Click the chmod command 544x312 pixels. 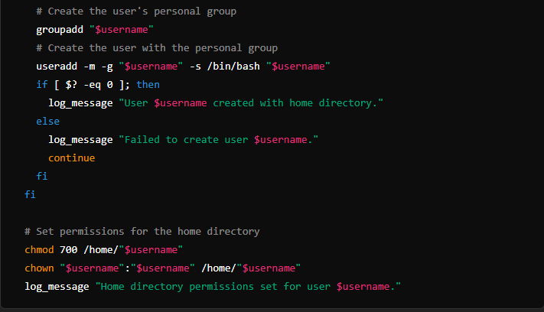pos(38,249)
